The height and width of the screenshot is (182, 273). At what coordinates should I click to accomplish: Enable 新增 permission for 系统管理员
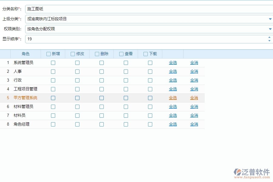click(53, 63)
